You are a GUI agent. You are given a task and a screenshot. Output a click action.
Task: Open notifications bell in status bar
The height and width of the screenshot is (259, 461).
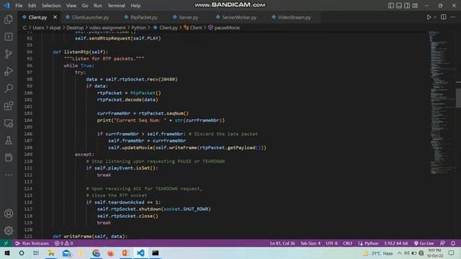point(453,243)
